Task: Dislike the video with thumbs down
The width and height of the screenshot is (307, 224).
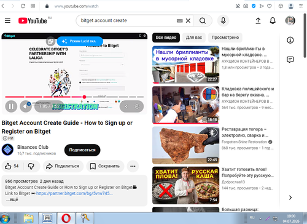Action: [x=31, y=166]
